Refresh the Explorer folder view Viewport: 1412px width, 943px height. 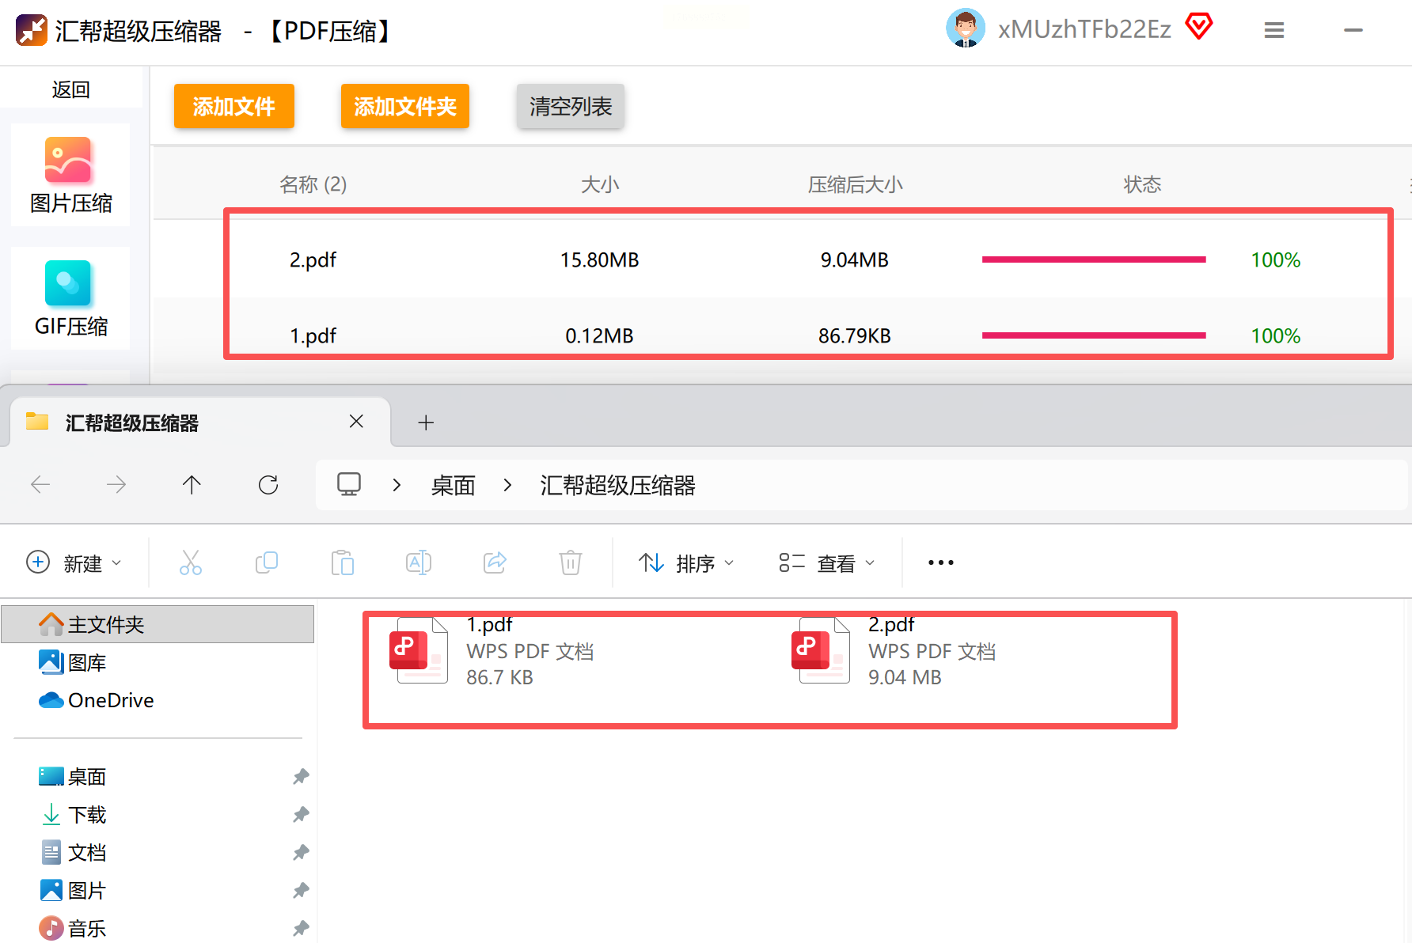[268, 484]
